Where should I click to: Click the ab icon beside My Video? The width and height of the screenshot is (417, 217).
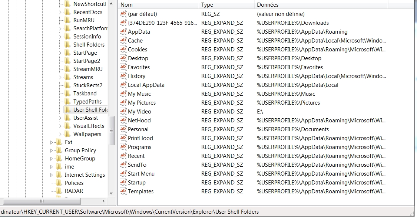(x=123, y=111)
